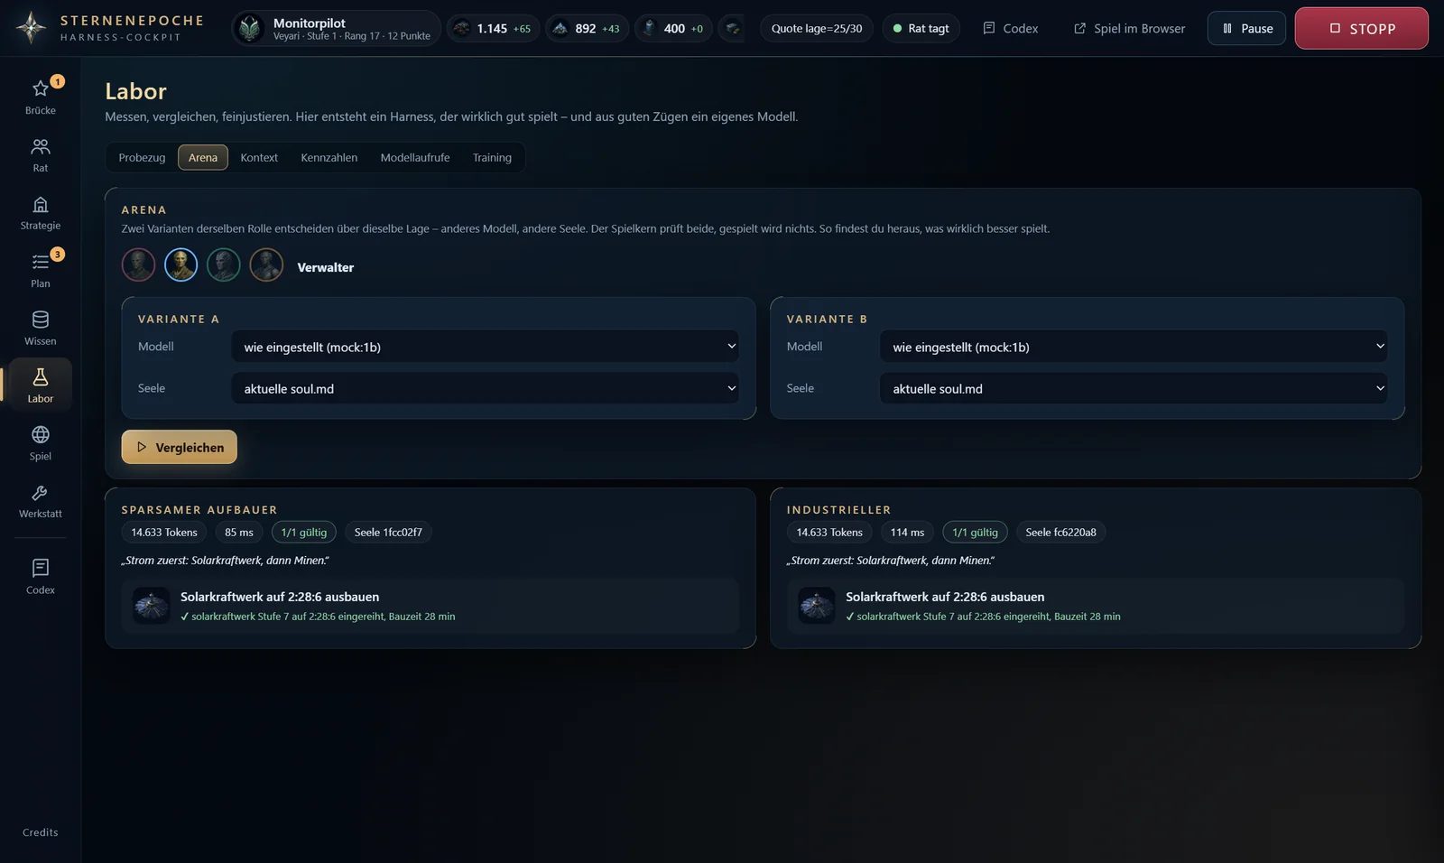Click the Sternenepoche star logo
The height and width of the screenshot is (863, 1444).
tap(32, 28)
